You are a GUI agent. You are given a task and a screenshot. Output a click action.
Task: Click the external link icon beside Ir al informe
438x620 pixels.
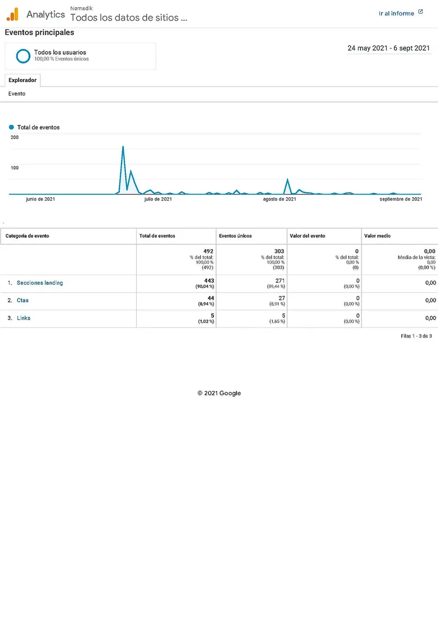(420, 12)
